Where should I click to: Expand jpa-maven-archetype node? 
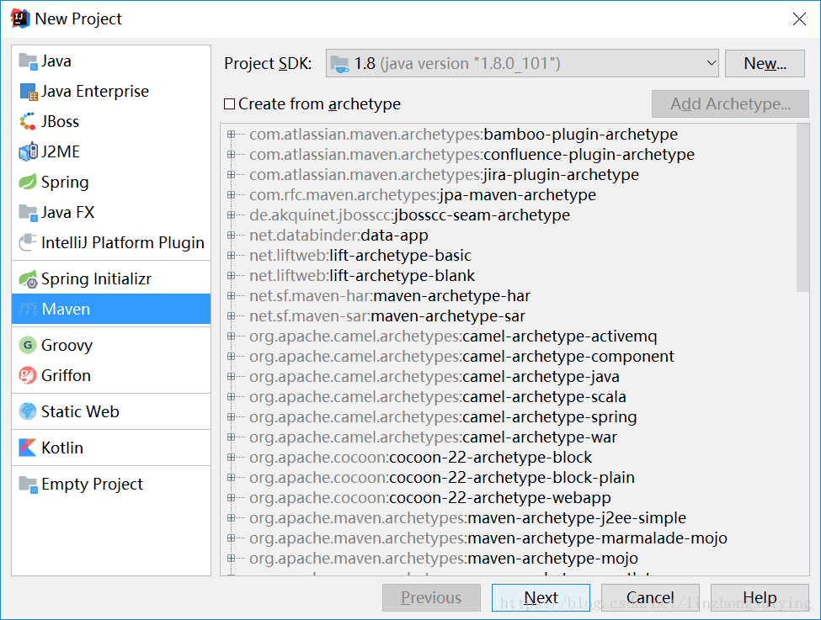coord(231,194)
